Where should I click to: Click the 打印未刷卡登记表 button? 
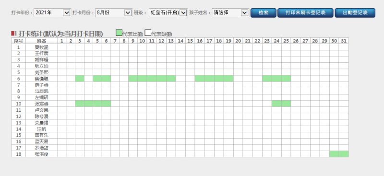[x=305, y=13]
